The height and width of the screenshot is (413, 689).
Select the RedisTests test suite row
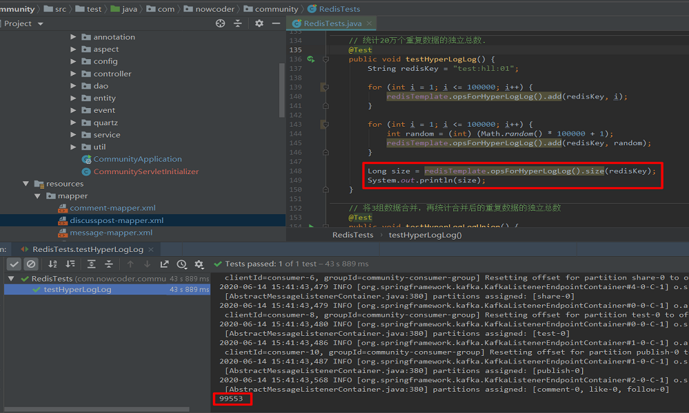click(107, 278)
